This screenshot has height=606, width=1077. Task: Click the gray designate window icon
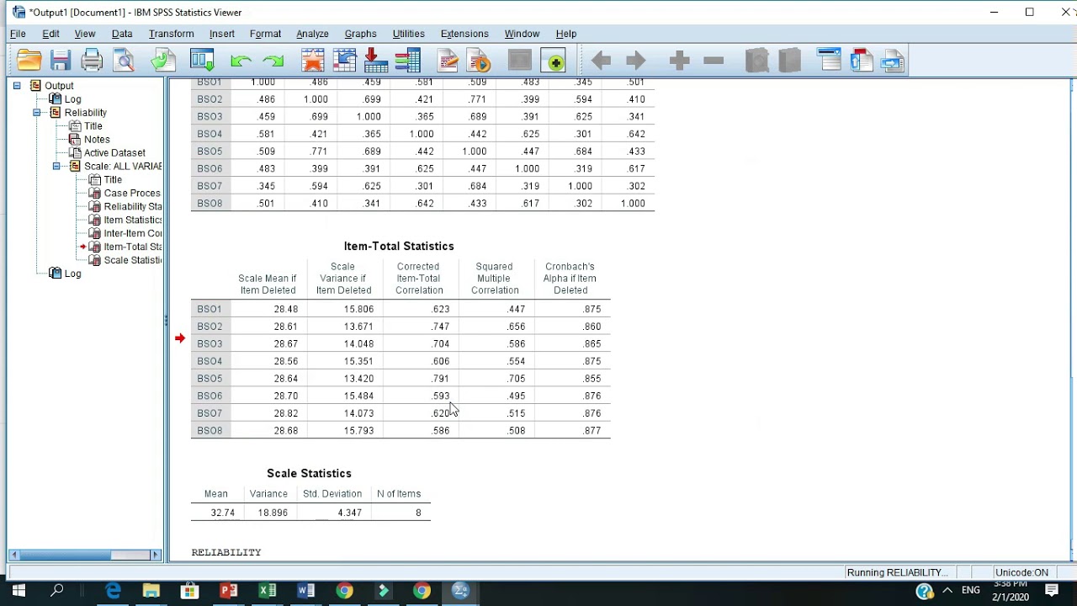click(x=520, y=61)
